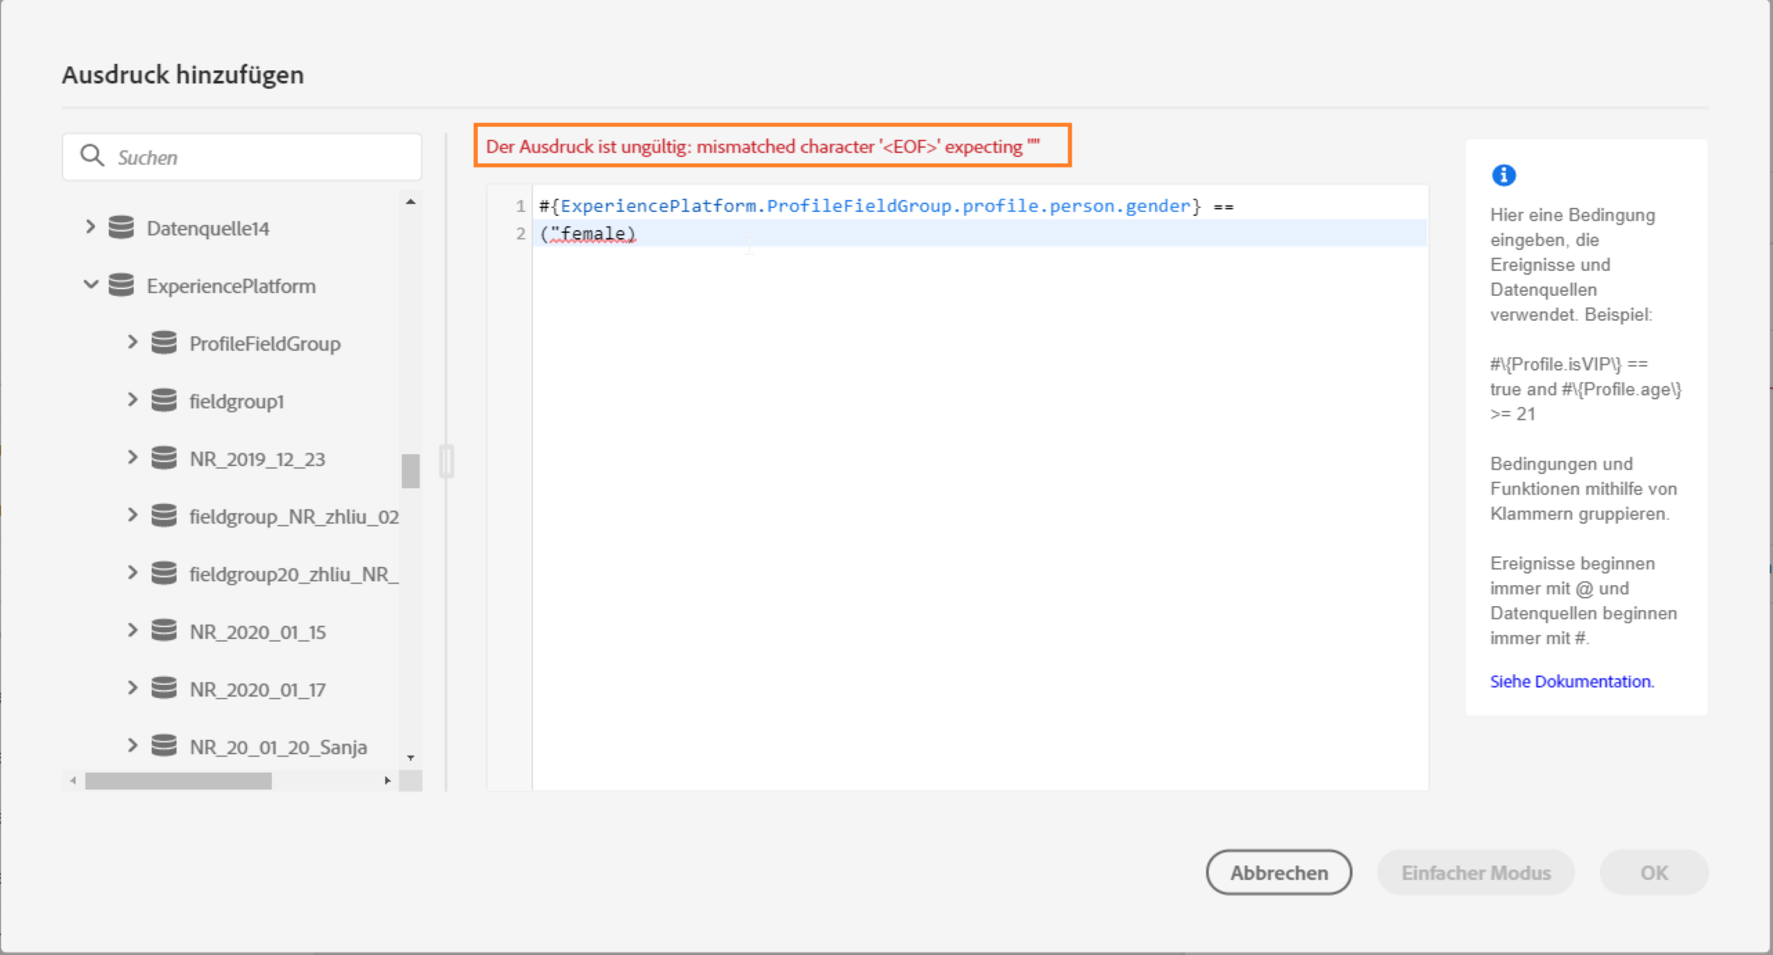Collapse the ExperiencePlatform node
The width and height of the screenshot is (1773, 955).
[x=90, y=284]
